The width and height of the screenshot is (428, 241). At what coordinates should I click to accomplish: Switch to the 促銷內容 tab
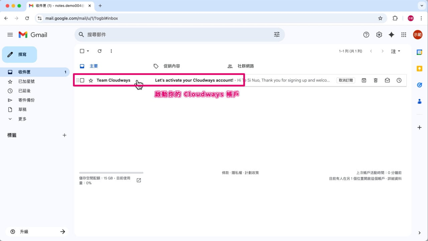click(172, 66)
